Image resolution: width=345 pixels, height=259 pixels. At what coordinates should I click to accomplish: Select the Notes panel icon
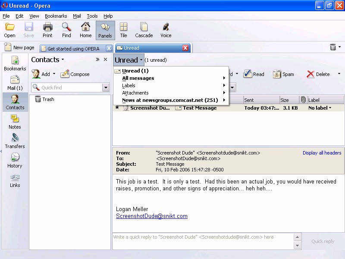(15, 122)
